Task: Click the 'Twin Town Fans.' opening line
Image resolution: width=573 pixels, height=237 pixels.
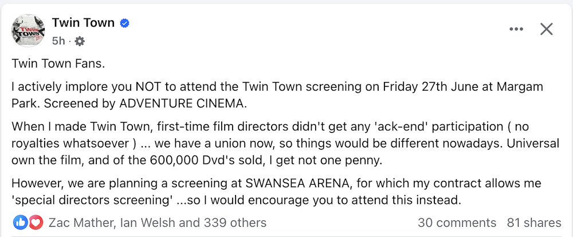Action: pos(58,64)
